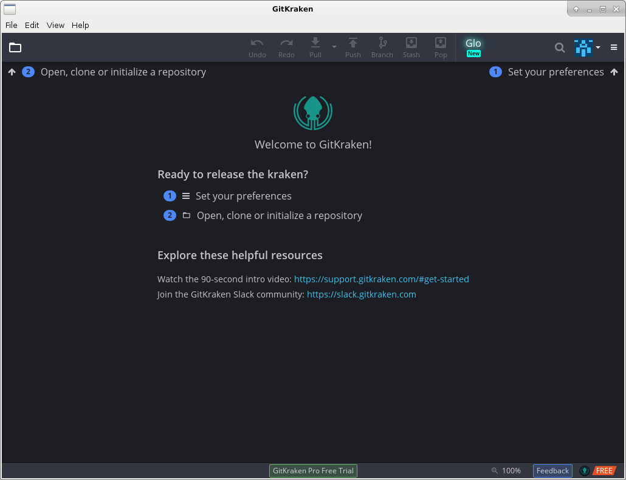This screenshot has height=480, width=626.
Task: Click the window menu icon in title bar
Action: pyautogui.click(x=10, y=9)
